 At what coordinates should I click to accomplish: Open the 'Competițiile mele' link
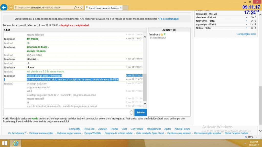[x=246, y=34]
